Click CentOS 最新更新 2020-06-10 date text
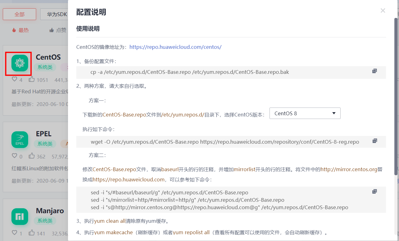Viewport: 399px width, 241px height. [40, 104]
